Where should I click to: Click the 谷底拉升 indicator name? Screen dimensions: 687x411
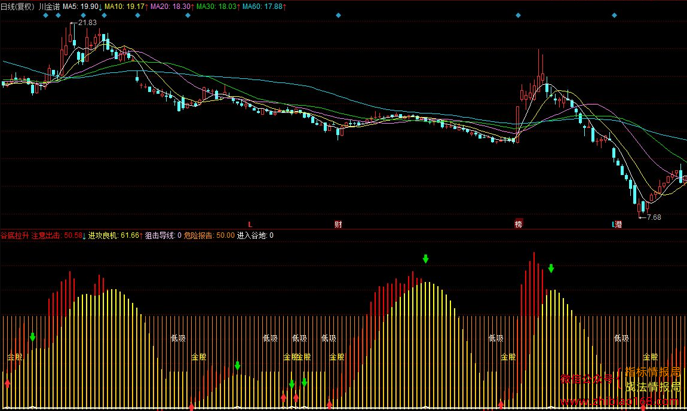[14, 235]
